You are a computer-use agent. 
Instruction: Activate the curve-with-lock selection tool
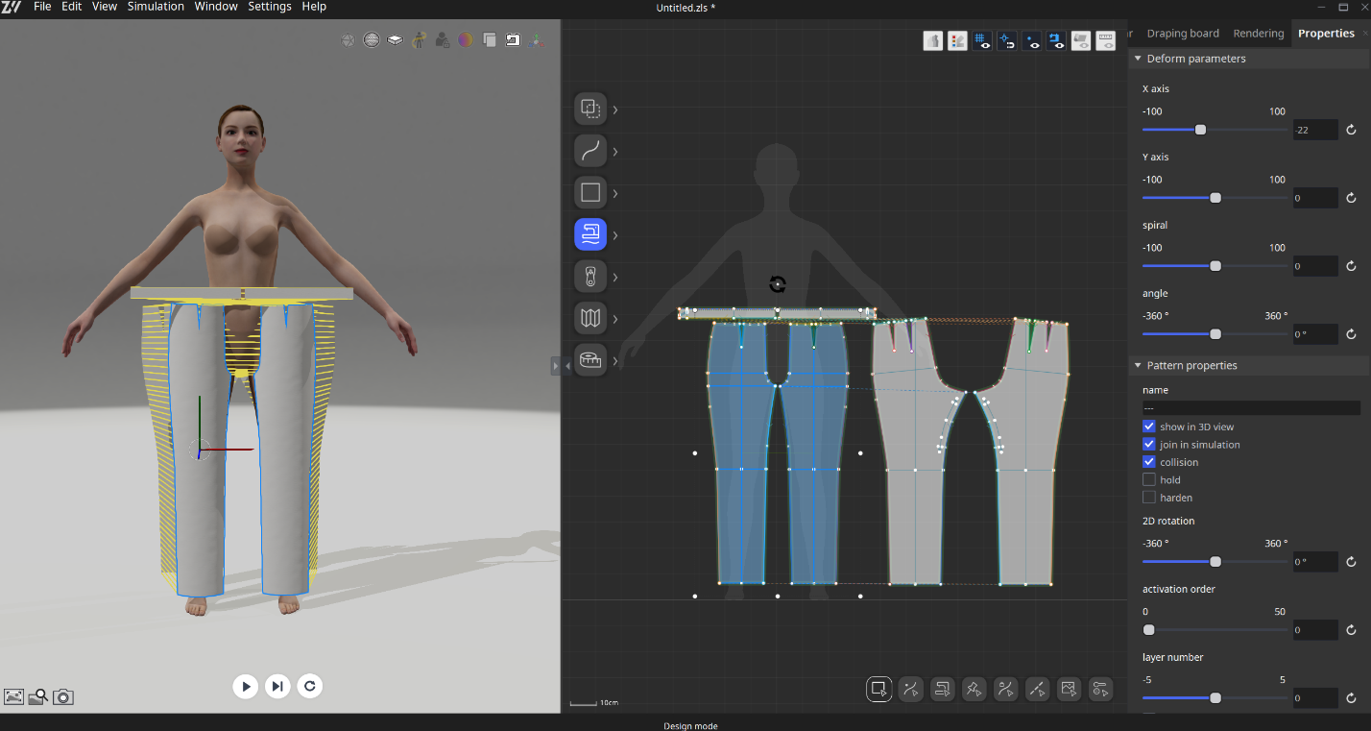[1005, 689]
